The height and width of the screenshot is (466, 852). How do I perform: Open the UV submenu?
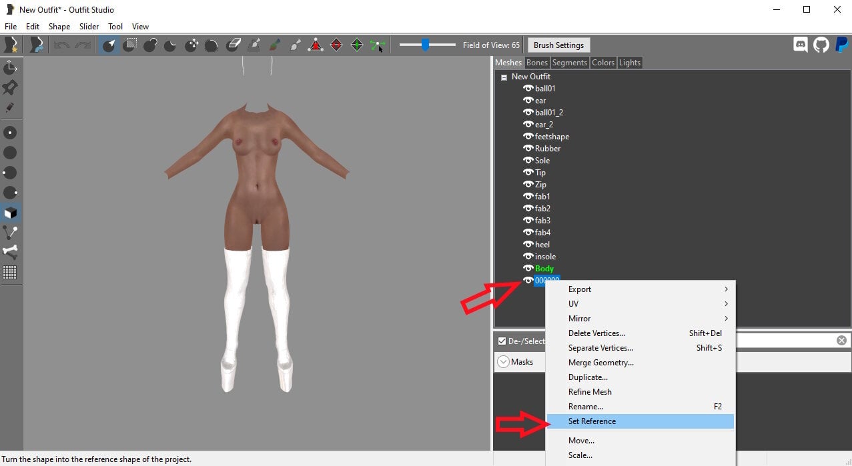[640, 304]
